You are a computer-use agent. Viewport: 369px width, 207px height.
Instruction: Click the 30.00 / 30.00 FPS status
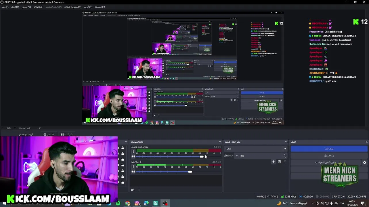point(357,197)
